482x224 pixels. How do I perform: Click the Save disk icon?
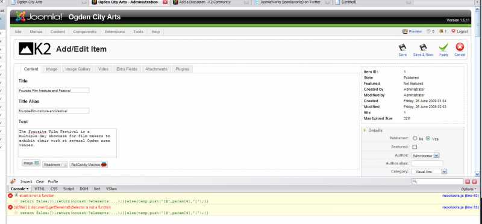(x=402, y=47)
